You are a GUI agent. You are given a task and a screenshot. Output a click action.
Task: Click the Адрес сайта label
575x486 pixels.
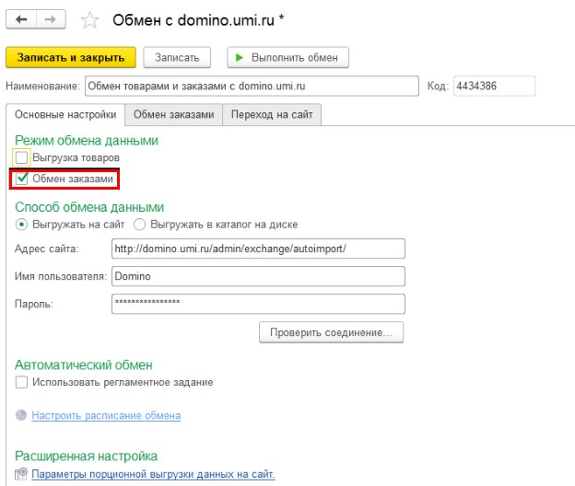pyautogui.click(x=46, y=249)
